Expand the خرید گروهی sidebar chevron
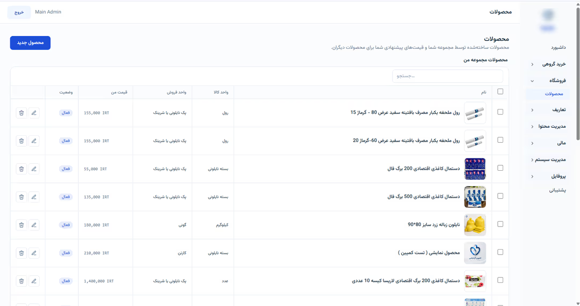Screen dimensions: 580x306 pos(532,64)
